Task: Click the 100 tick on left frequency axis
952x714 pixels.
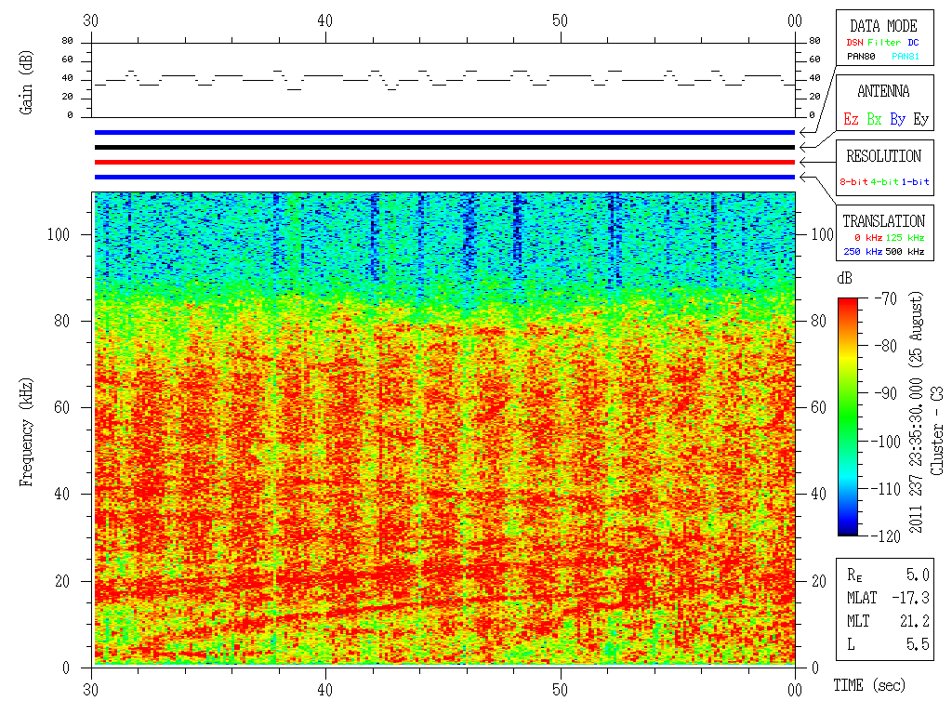Action: coord(59,234)
